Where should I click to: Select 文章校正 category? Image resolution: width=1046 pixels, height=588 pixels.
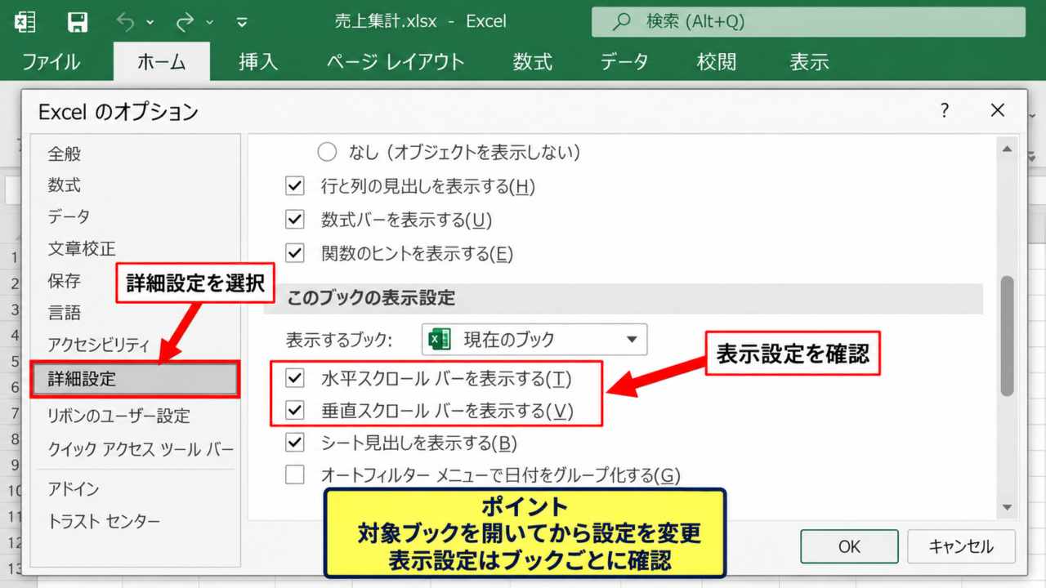coord(136,248)
